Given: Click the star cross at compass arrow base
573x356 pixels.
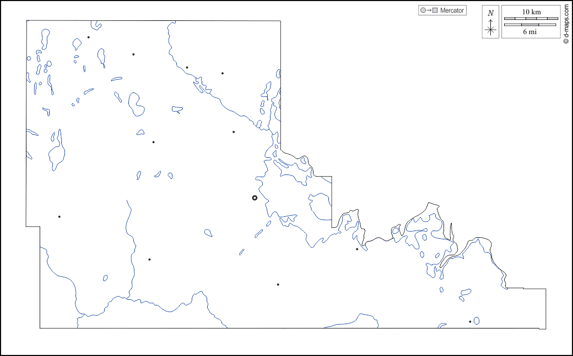Looking at the screenshot, I should tap(490, 29).
